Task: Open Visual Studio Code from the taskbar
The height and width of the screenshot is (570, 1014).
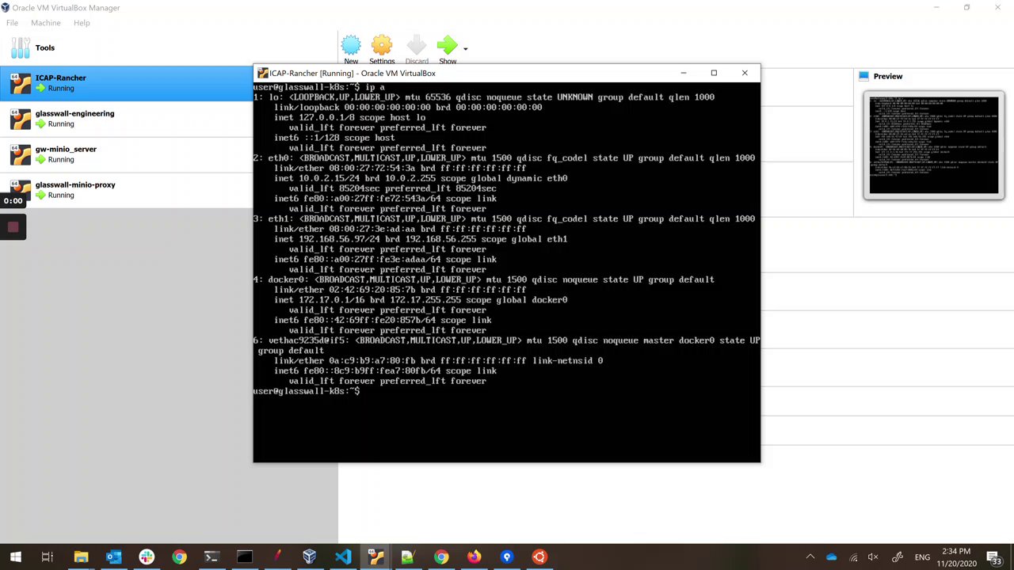Action: coord(342,557)
